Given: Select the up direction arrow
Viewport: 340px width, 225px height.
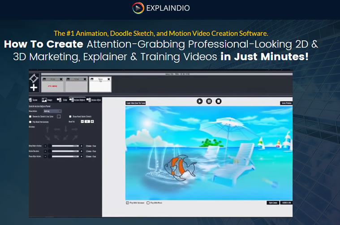Looking at the screenshot, I should [x=47, y=130].
